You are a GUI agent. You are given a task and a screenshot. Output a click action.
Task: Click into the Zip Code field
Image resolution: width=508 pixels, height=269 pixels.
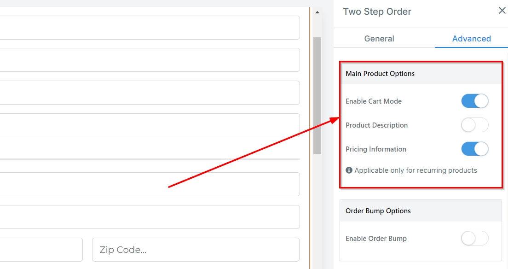coord(196,250)
